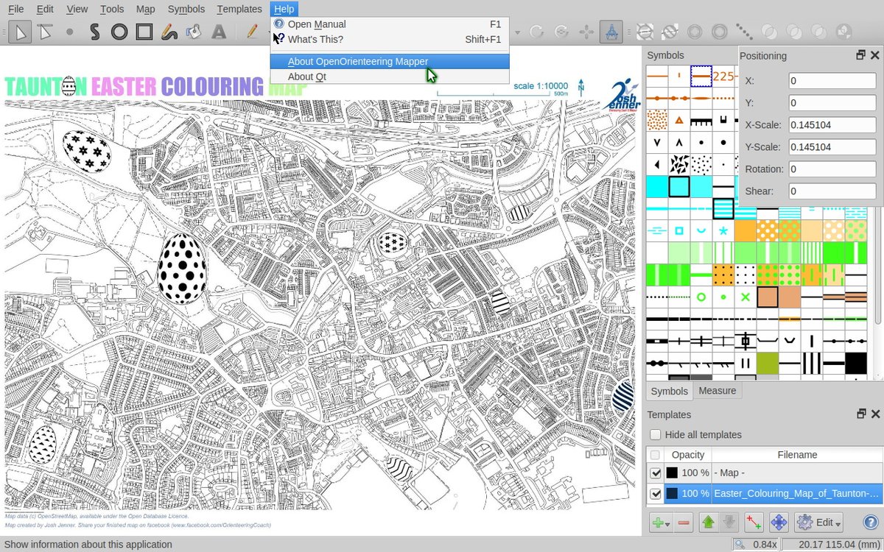Screen dimensions: 884x552
Task: Open the View menu
Action: point(77,9)
